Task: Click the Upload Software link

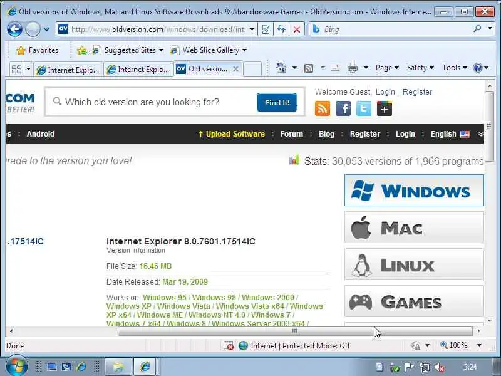Action: coord(232,134)
